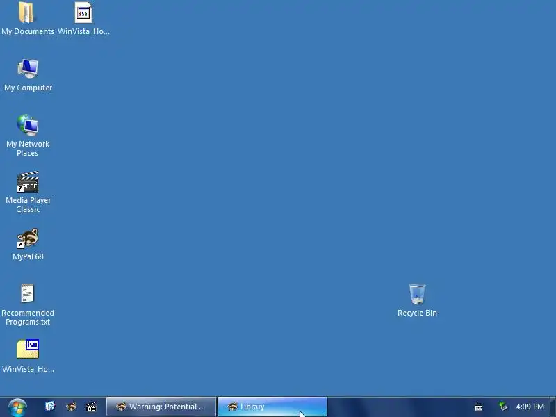556x417 pixels.
Task: Click the safely remove hardware tray icon
Action: pyautogui.click(x=502, y=407)
